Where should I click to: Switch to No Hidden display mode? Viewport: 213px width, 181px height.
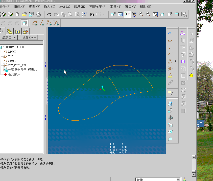(x=17, y=23)
